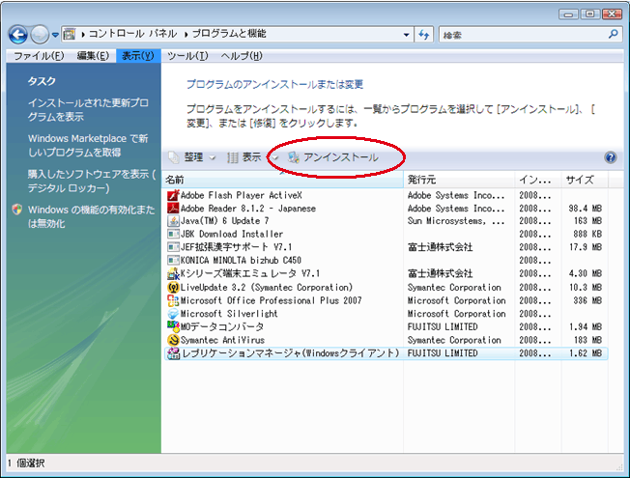Click the Microsoft Silverlight icon

(173, 313)
